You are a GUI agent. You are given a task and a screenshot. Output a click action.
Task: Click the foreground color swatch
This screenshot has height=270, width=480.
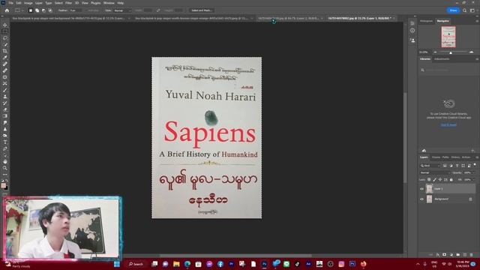click(3, 185)
